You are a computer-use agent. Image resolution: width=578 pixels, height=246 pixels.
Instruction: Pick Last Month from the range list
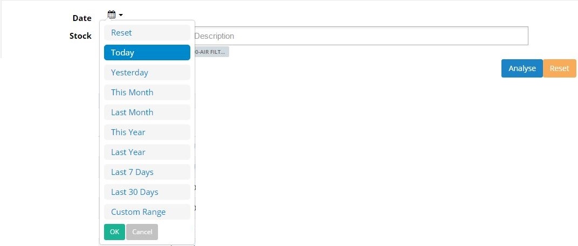147,113
